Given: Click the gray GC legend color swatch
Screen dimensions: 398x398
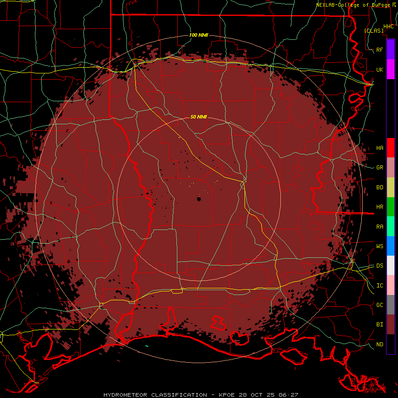Looking at the screenshot, I should pyautogui.click(x=390, y=305).
